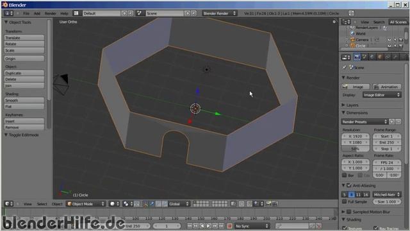Open the Object Mode dropdown
The width and height of the screenshot is (410, 231).
tap(86, 204)
